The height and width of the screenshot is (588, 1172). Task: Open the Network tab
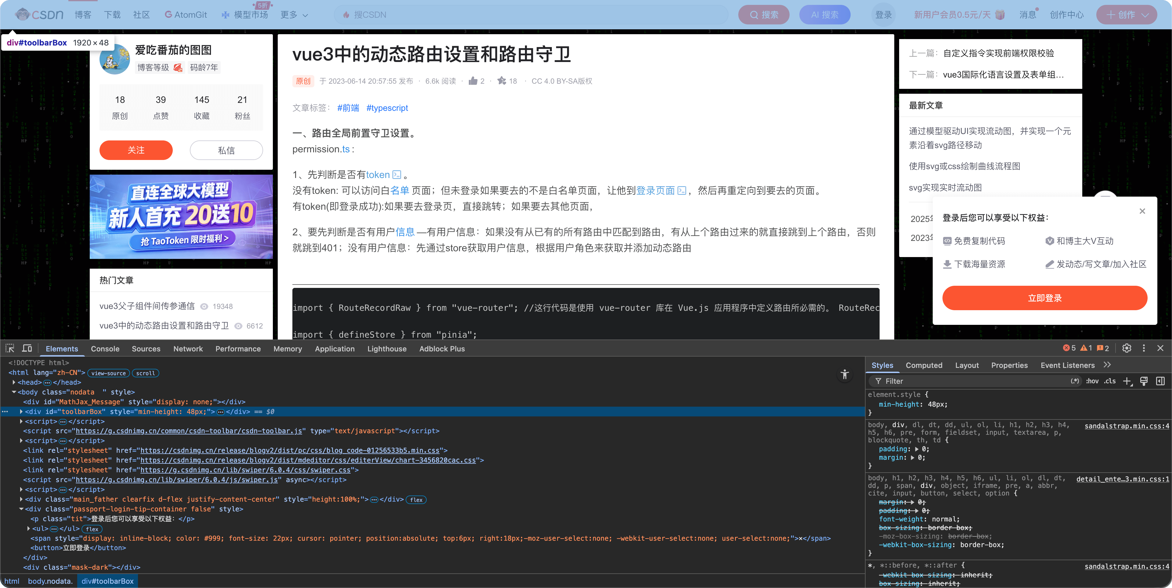(188, 349)
